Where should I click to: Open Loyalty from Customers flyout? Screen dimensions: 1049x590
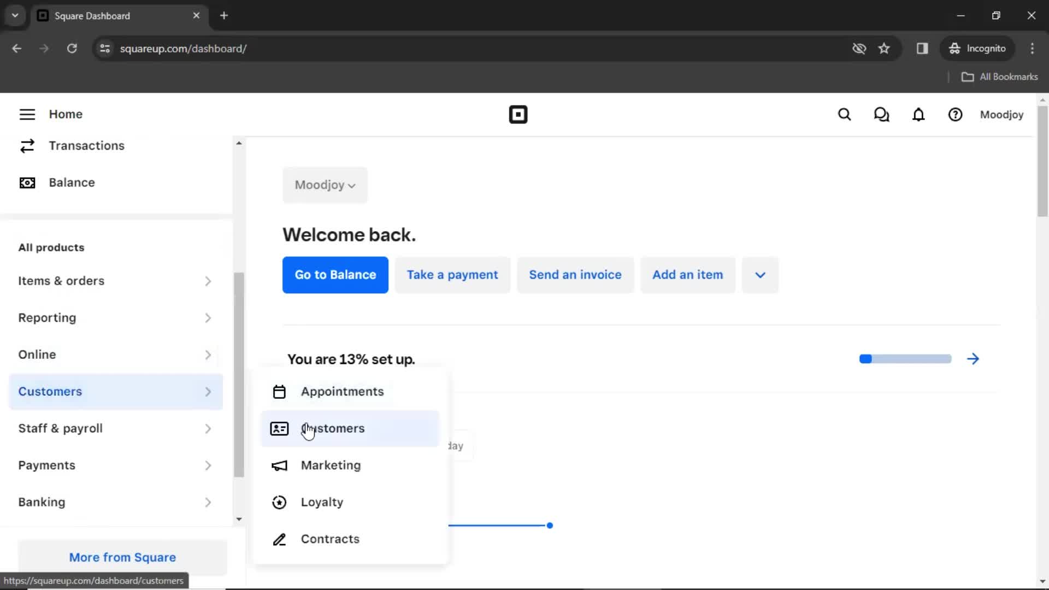[350, 503]
